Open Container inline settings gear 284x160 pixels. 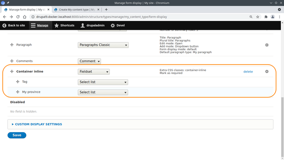pos(267,71)
